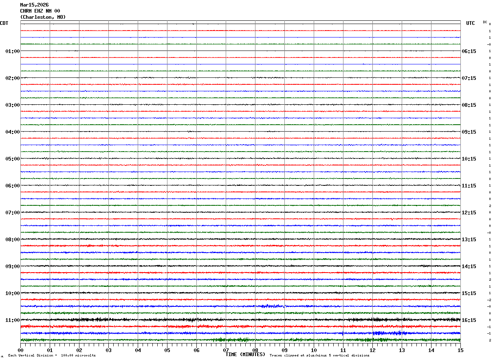Click minute tick label 09 on time axis

click(x=284, y=350)
